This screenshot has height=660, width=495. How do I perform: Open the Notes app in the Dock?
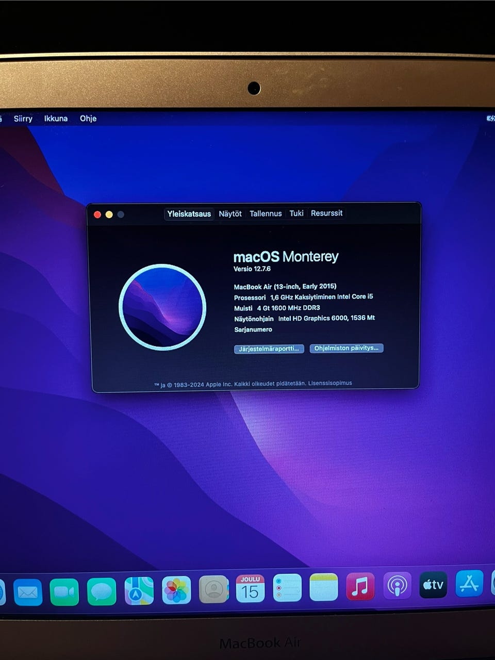tap(324, 587)
